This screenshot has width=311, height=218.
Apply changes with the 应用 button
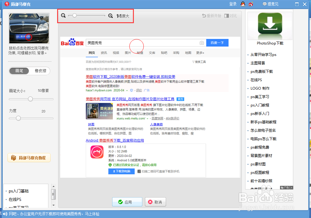tap(127, 202)
